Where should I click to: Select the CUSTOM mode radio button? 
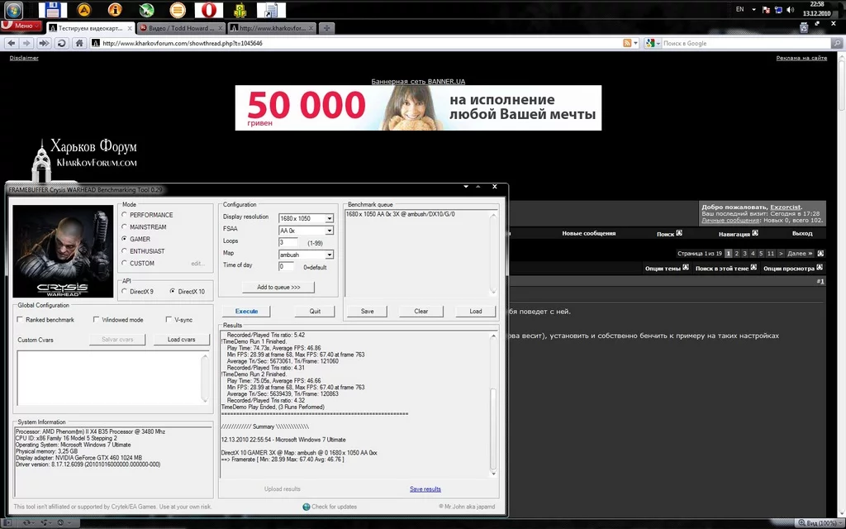[x=125, y=263]
